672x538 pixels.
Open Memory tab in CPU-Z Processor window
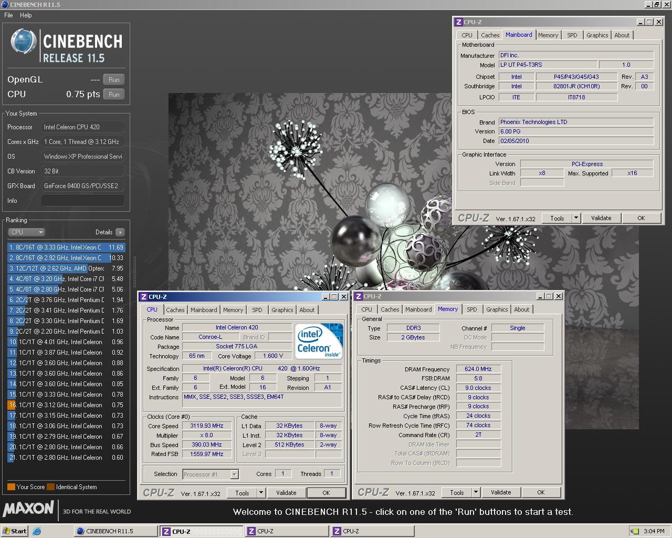(x=233, y=310)
